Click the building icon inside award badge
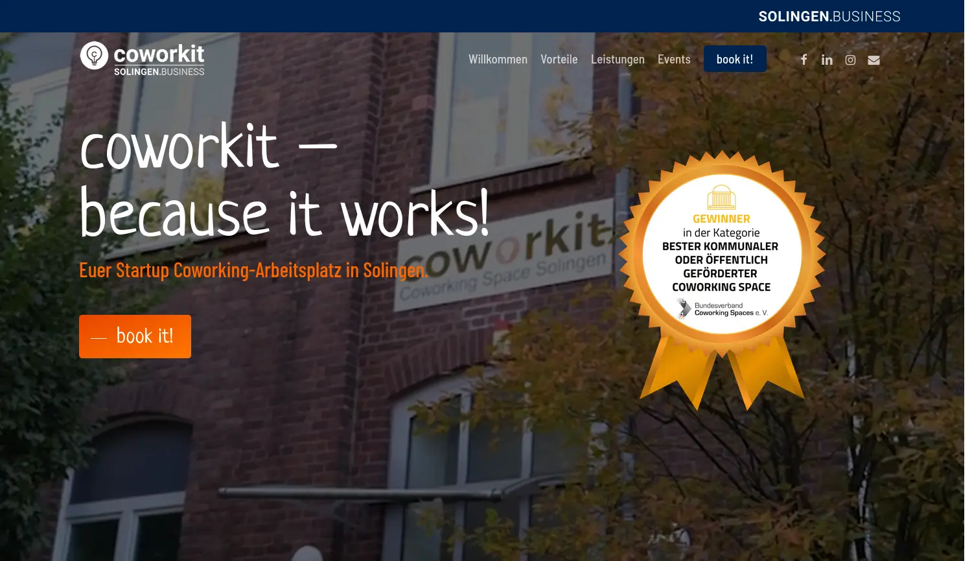This screenshot has width=972, height=561. (x=721, y=197)
